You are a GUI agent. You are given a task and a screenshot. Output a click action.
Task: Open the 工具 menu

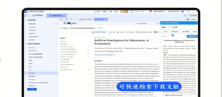[110, 12]
